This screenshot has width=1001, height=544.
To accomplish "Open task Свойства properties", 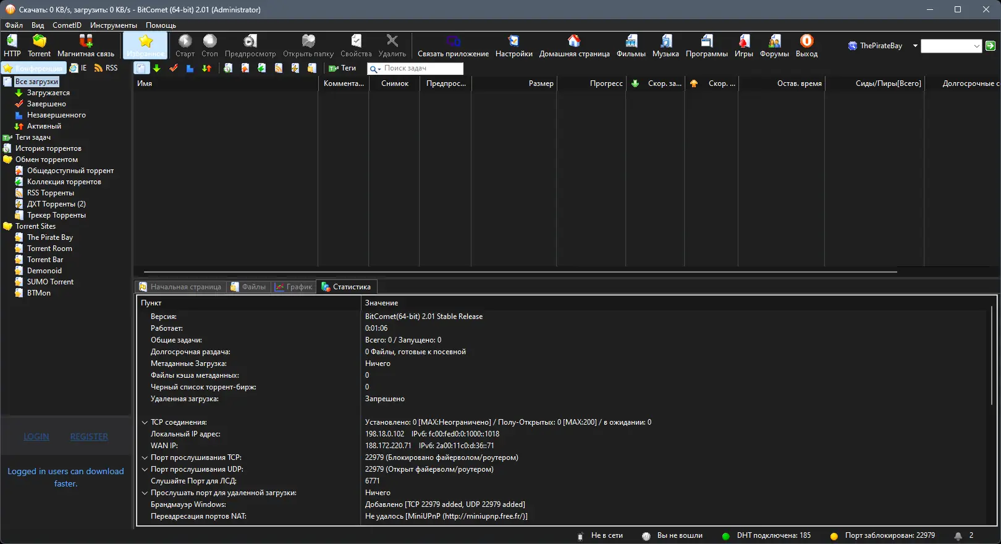I will click(x=356, y=45).
